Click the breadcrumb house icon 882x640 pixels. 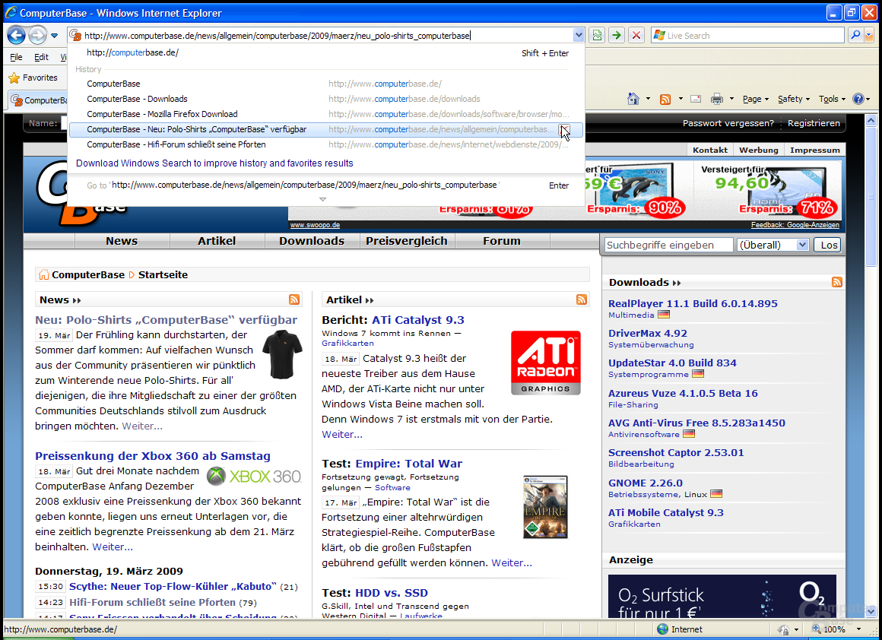coord(43,274)
